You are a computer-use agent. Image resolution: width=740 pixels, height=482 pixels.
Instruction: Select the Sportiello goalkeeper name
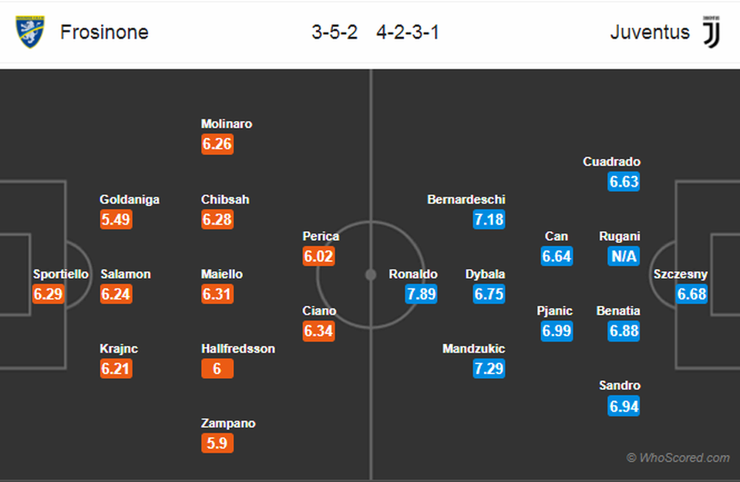[x=61, y=275]
